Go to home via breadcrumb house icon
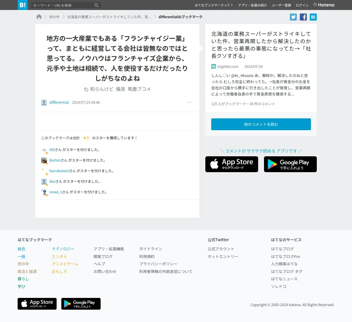This screenshot has width=352, height=322. (x=39, y=17)
